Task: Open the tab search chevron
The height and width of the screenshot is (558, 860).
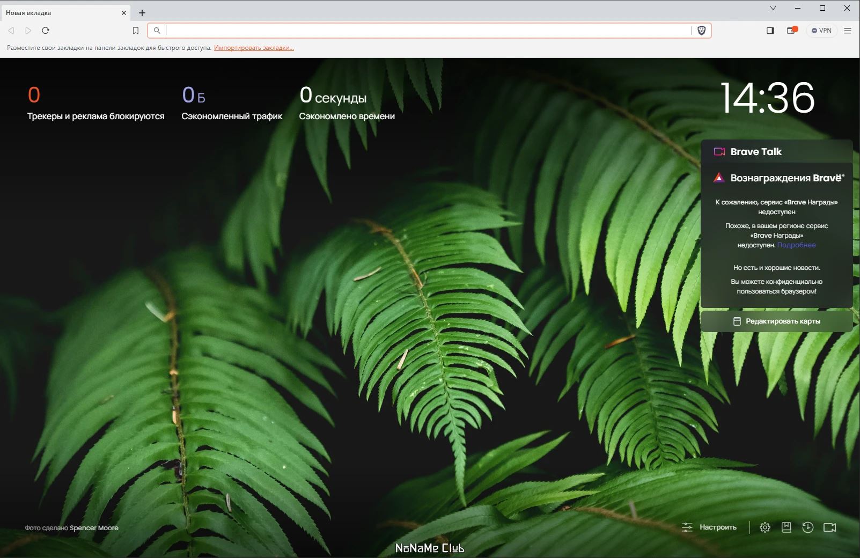Action: pos(773,8)
